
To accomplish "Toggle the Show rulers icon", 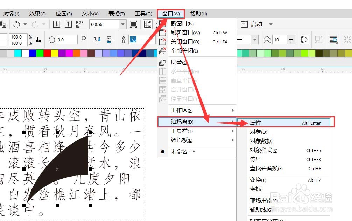I will coord(148,24).
